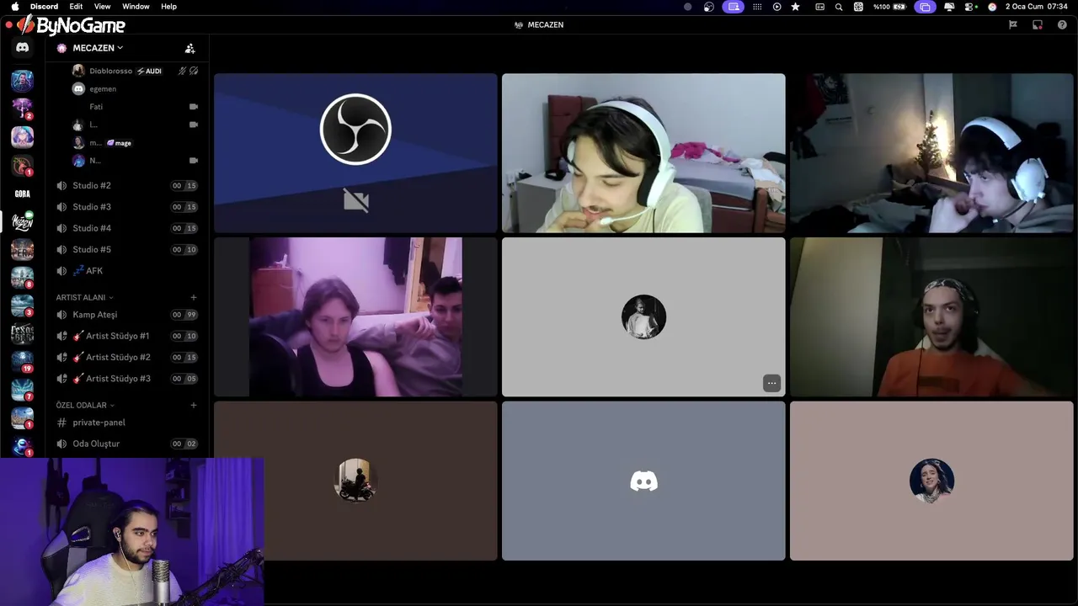This screenshot has width=1078, height=606.
Task: Click the speaker icon beside Kamp Ateşi
Action: pos(61,315)
